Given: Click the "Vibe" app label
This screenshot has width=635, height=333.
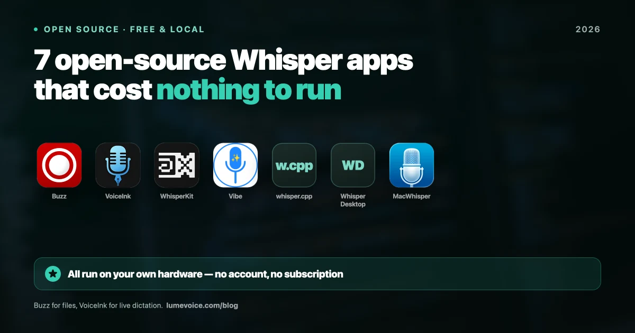Looking at the screenshot, I should [x=235, y=196].
